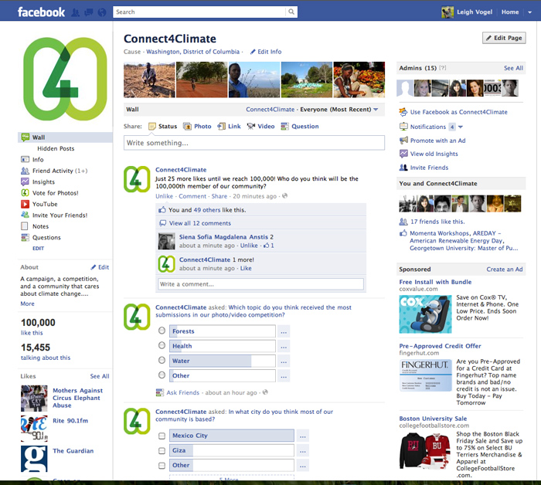Click the Notes icon in sidebar

[25, 226]
